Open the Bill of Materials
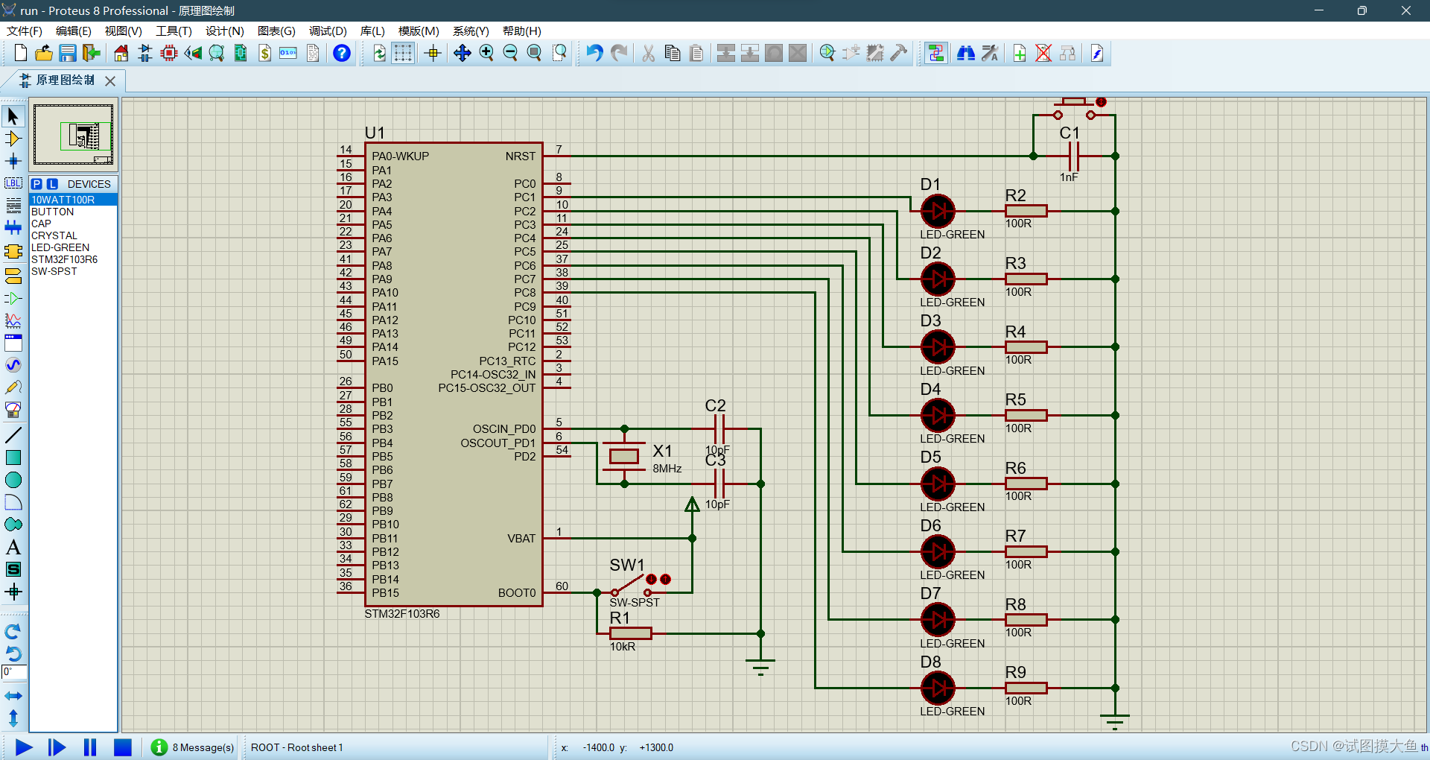 tap(264, 53)
